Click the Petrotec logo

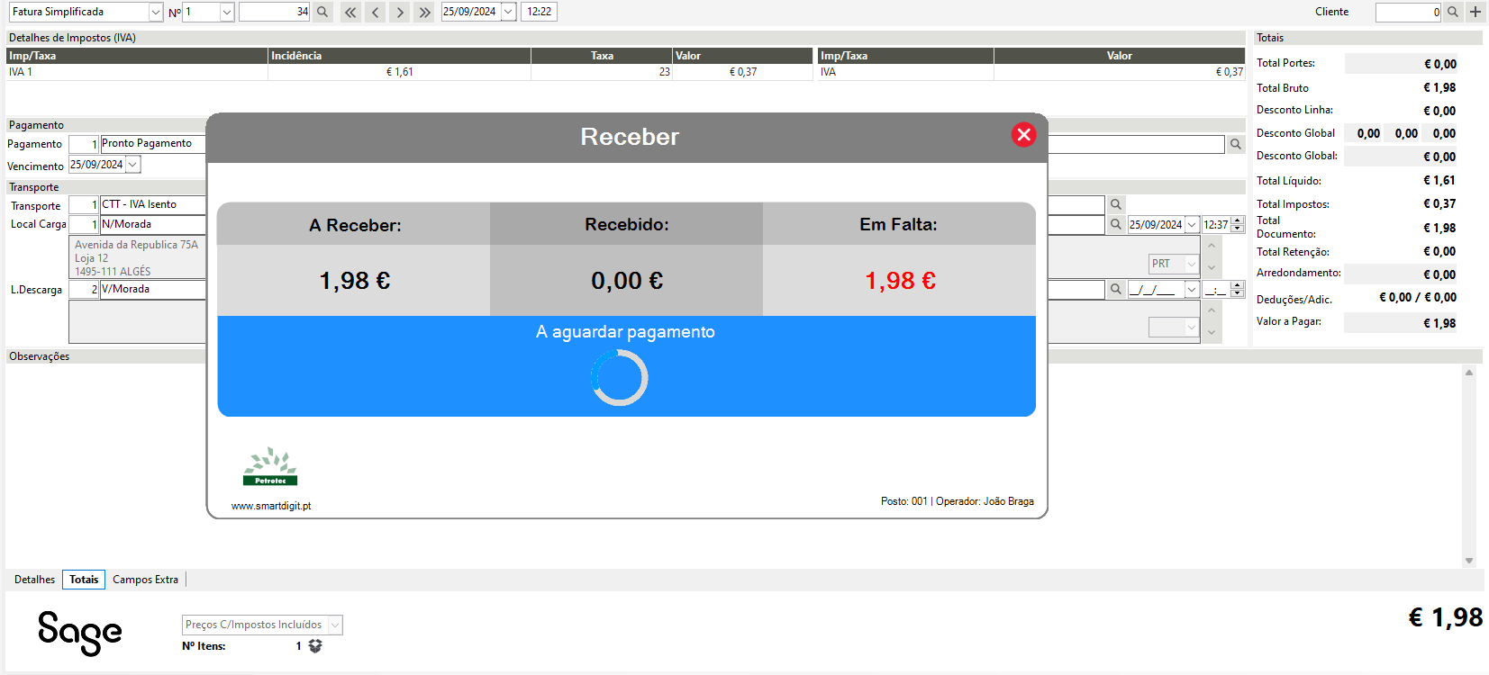[x=270, y=466]
